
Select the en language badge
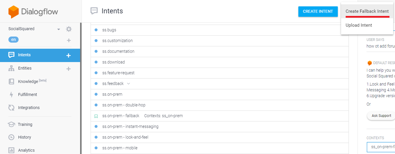[x=13, y=40]
